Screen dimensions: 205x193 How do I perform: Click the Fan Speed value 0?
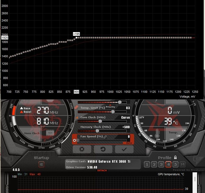[129, 137]
